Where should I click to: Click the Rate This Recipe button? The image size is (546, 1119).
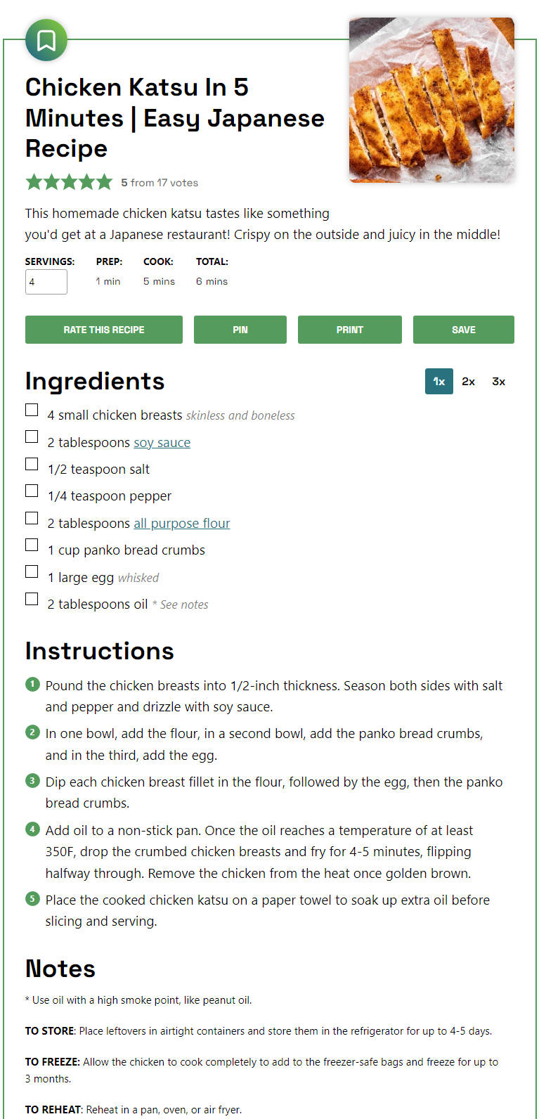104,330
